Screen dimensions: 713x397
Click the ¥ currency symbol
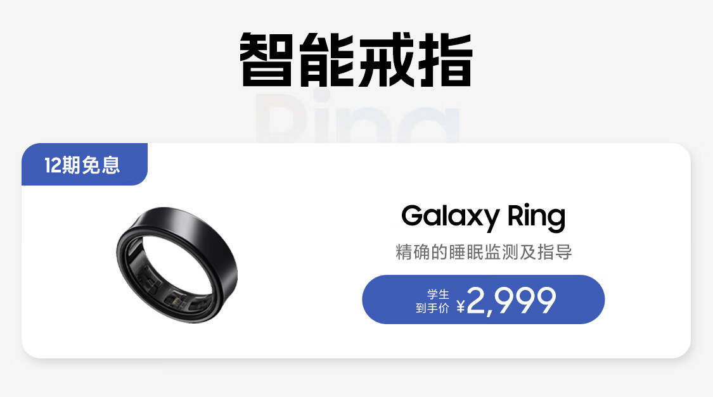point(461,306)
